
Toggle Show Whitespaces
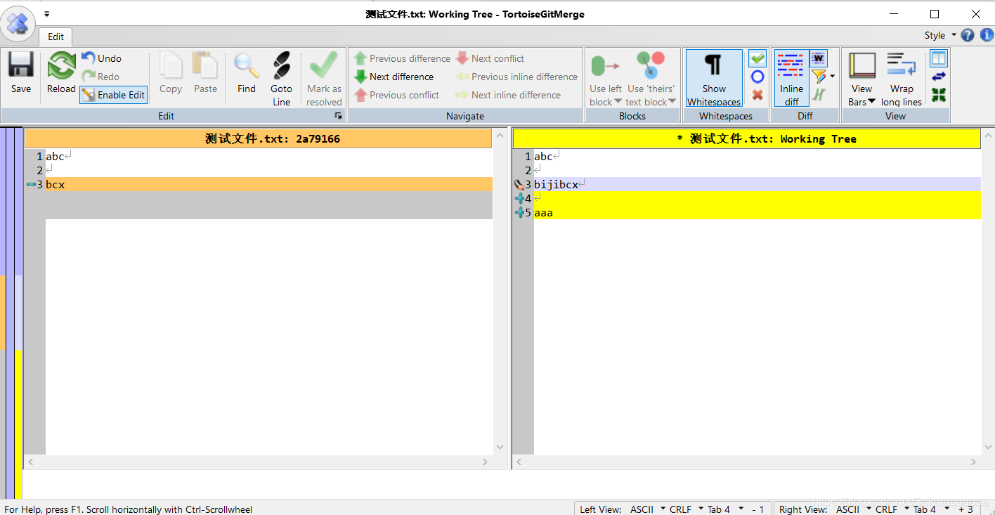(x=714, y=79)
